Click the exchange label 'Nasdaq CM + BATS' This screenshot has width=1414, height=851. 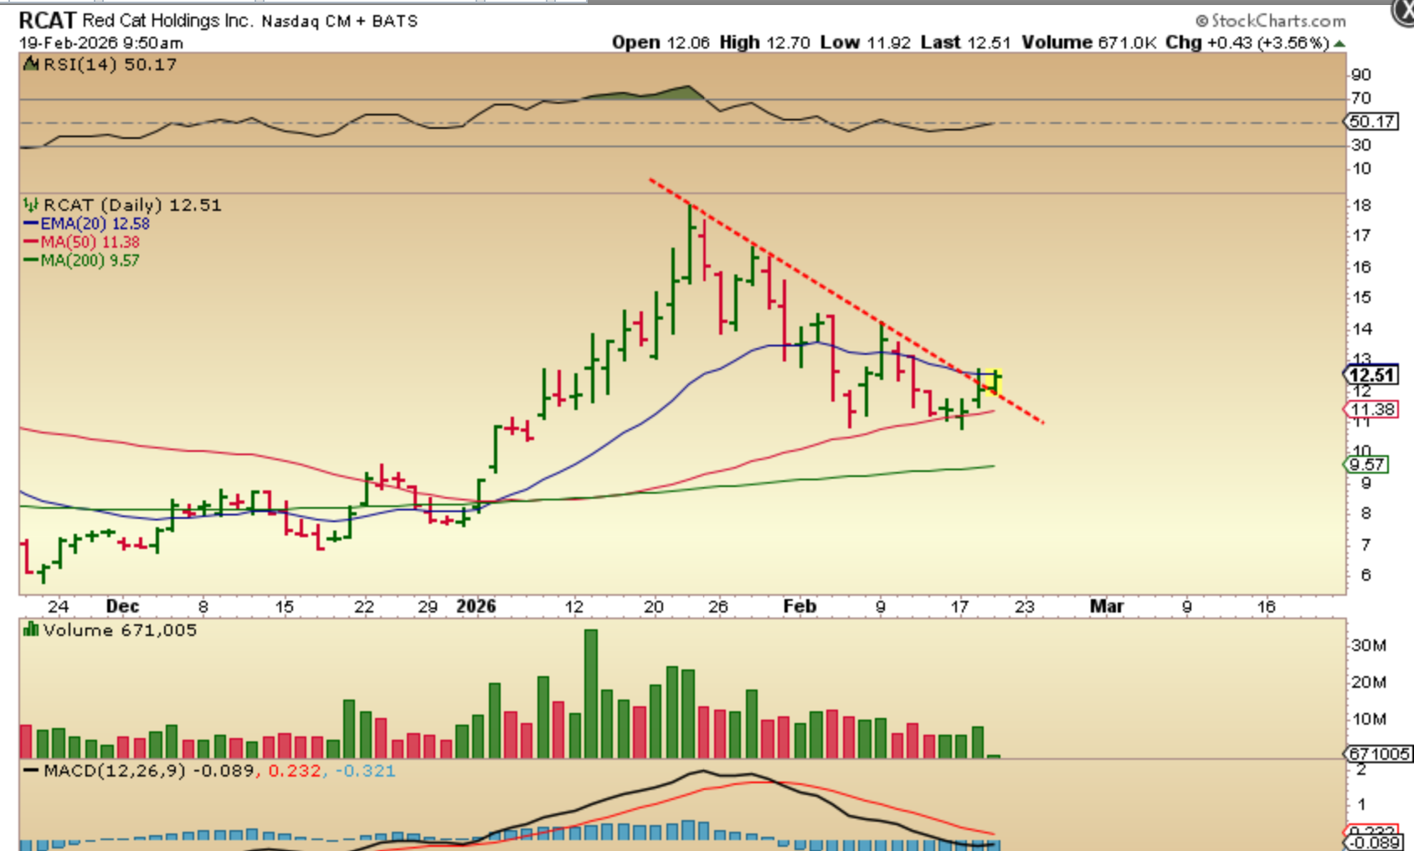[x=340, y=21]
